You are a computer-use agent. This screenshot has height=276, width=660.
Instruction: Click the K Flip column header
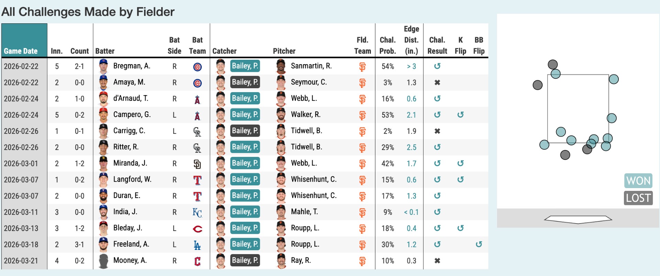[460, 45]
